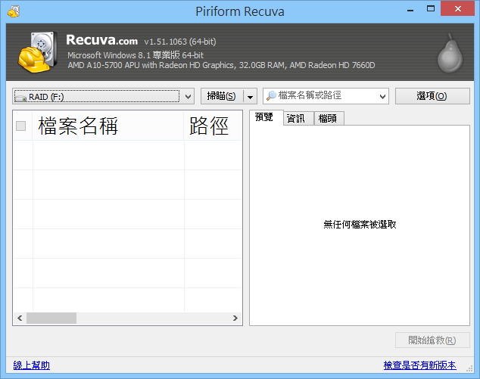
Task: Click the 無任何檔案被選取 message text
Action: (360, 225)
